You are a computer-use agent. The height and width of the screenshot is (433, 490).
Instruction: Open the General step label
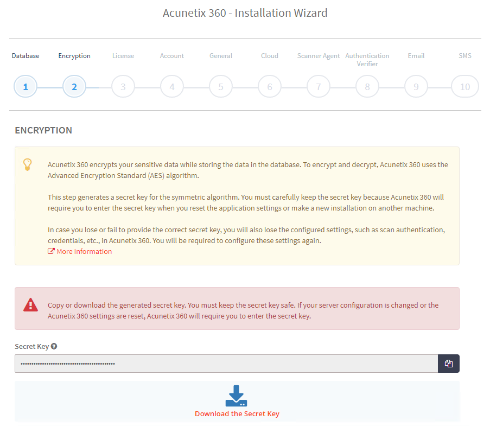[x=221, y=55]
